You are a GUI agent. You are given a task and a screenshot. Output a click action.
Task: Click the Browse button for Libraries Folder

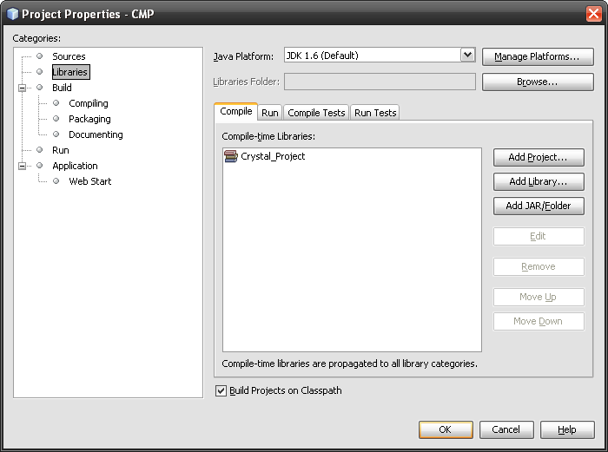(538, 82)
